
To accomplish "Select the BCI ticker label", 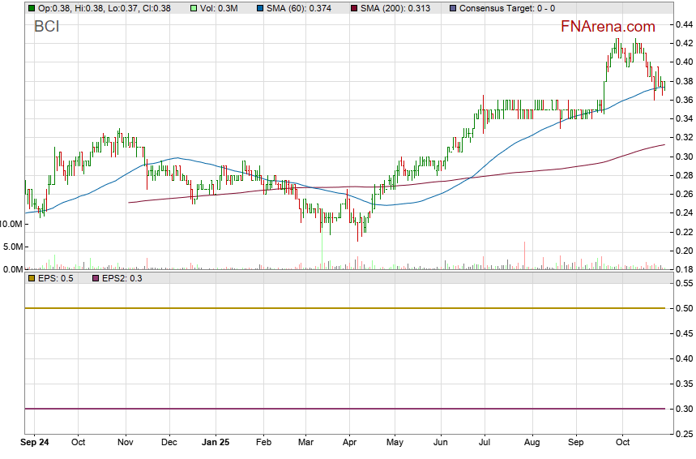I will pyautogui.click(x=46, y=27).
